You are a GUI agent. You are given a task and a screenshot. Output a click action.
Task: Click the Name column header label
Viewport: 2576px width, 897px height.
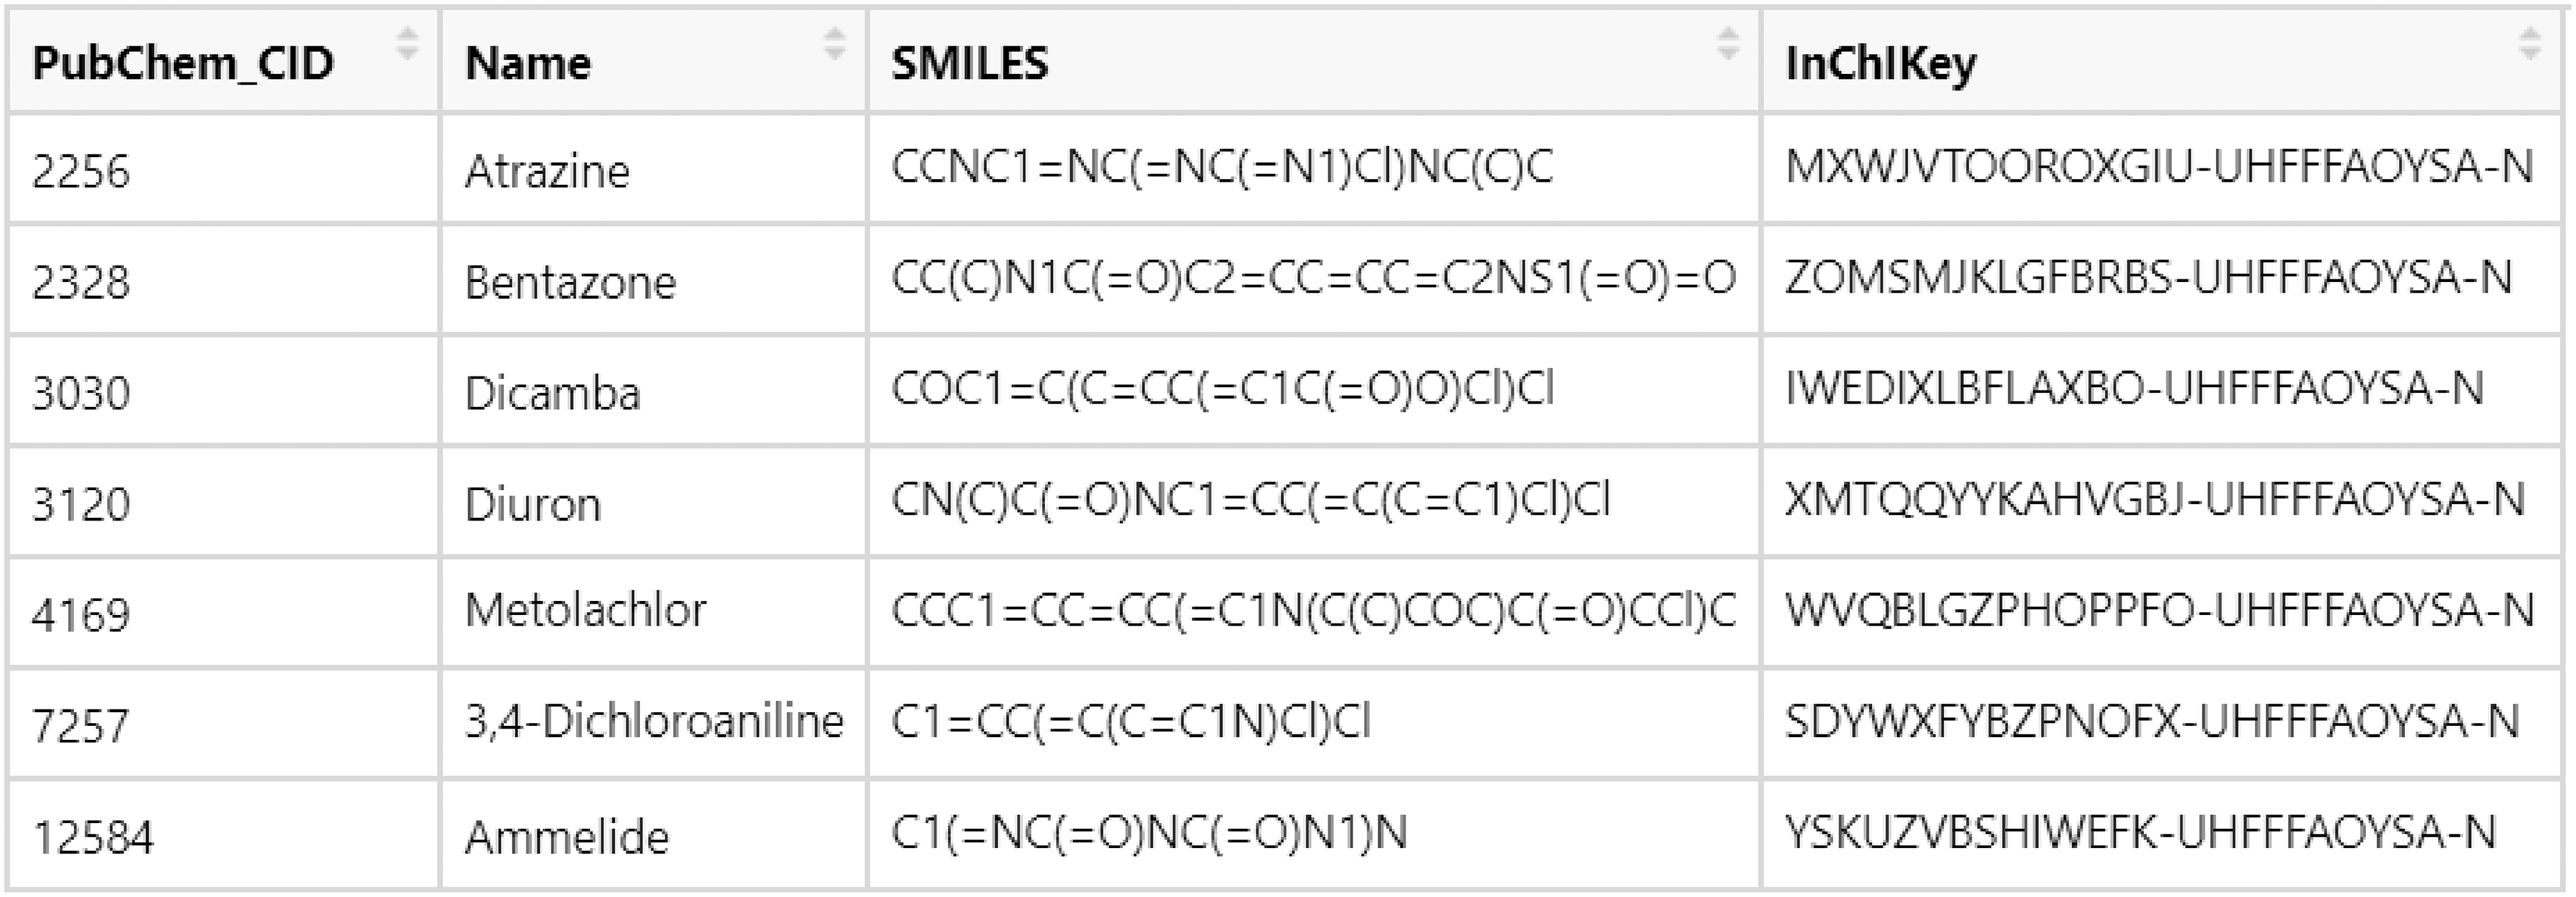point(528,64)
